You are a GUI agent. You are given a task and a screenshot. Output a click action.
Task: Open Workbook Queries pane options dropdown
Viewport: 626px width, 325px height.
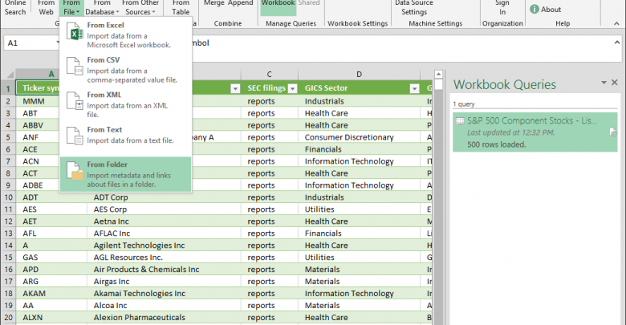(604, 82)
